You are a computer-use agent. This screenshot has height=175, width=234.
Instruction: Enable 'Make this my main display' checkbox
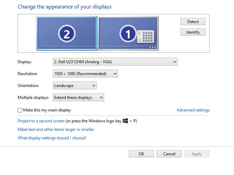point(20,110)
